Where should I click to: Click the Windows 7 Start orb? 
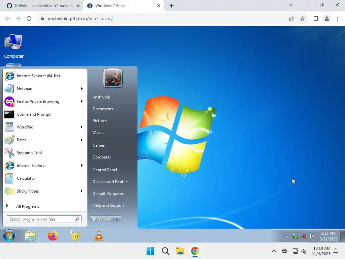pyautogui.click(x=9, y=235)
